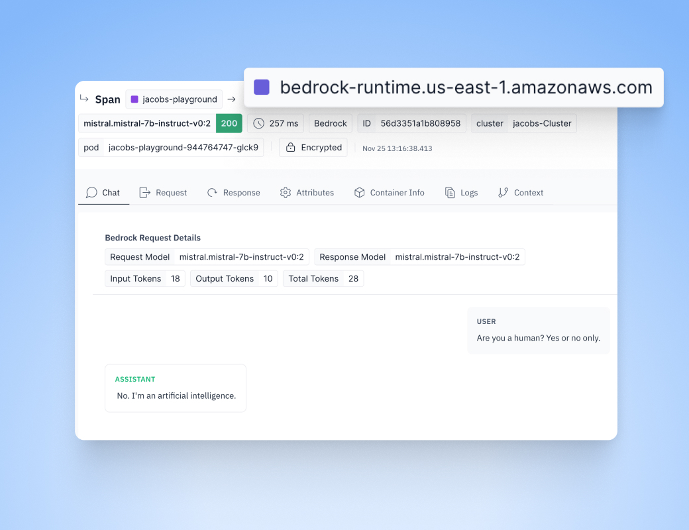The width and height of the screenshot is (689, 530).
Task: Select the cluster jacobs-Cluster chip
Action: point(523,123)
